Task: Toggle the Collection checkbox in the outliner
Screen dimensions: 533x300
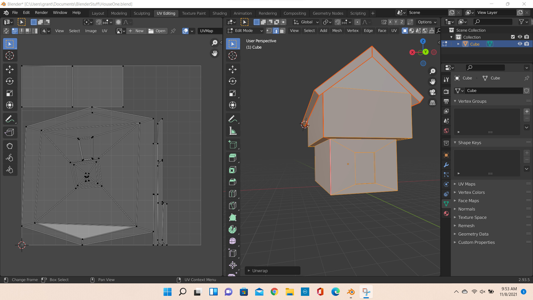Action: coord(512,37)
